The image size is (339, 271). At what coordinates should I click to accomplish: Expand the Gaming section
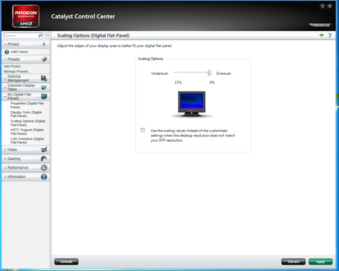tap(5, 159)
